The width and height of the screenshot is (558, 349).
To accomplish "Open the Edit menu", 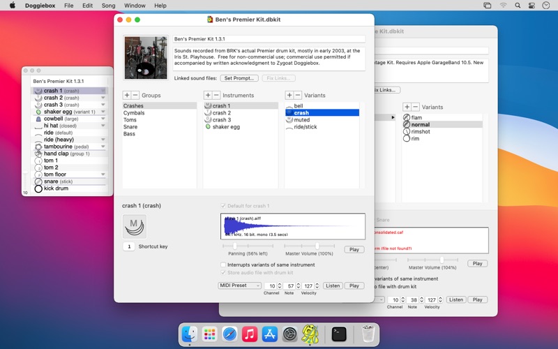I will pyautogui.click(x=87, y=6).
